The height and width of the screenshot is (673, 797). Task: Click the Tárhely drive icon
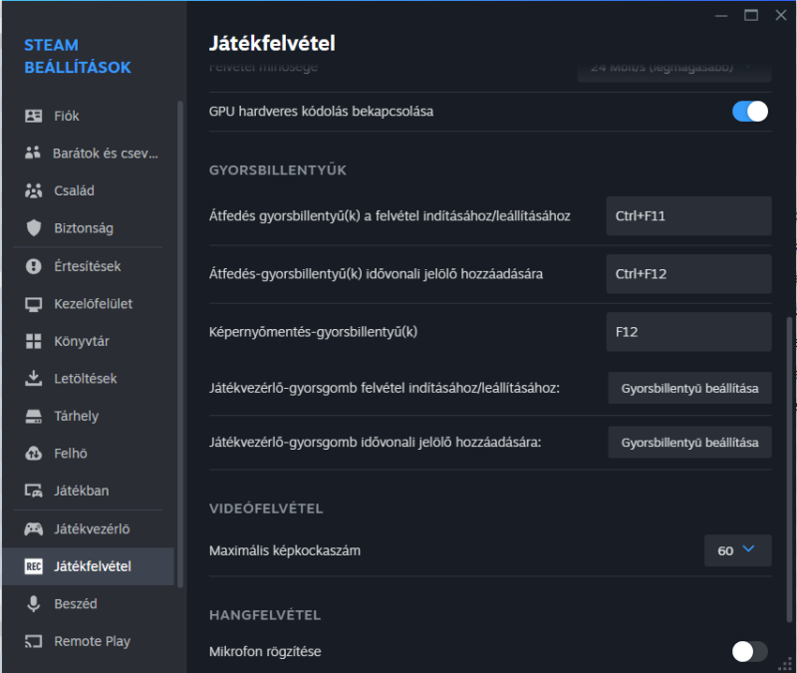click(34, 416)
